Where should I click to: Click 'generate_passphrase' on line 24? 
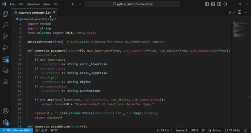point(52,126)
